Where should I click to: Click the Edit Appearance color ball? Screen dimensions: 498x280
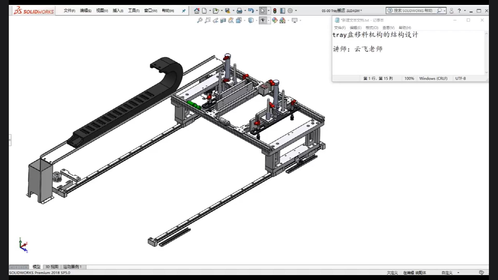275,20
